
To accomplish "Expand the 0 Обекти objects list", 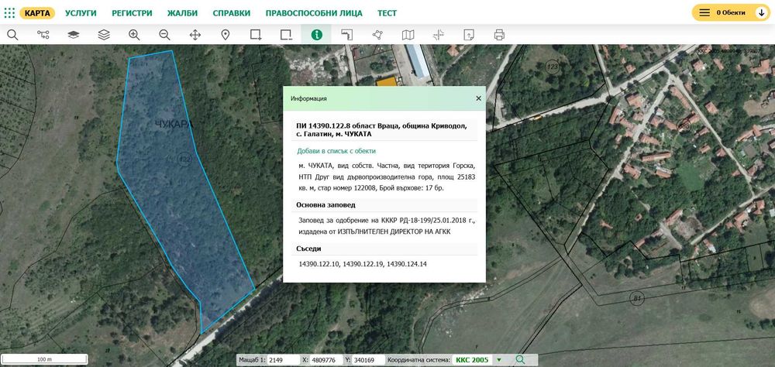I will pos(731,13).
